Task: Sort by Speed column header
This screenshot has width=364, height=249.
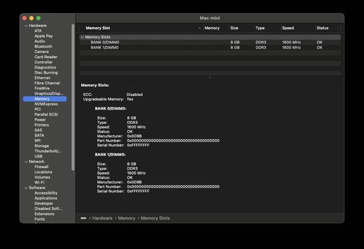Action: click(x=288, y=28)
